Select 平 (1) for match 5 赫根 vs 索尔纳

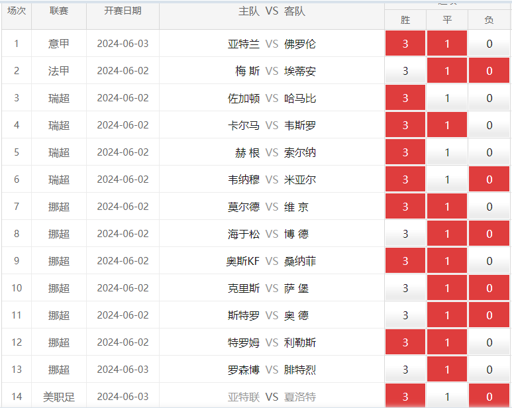(x=447, y=152)
